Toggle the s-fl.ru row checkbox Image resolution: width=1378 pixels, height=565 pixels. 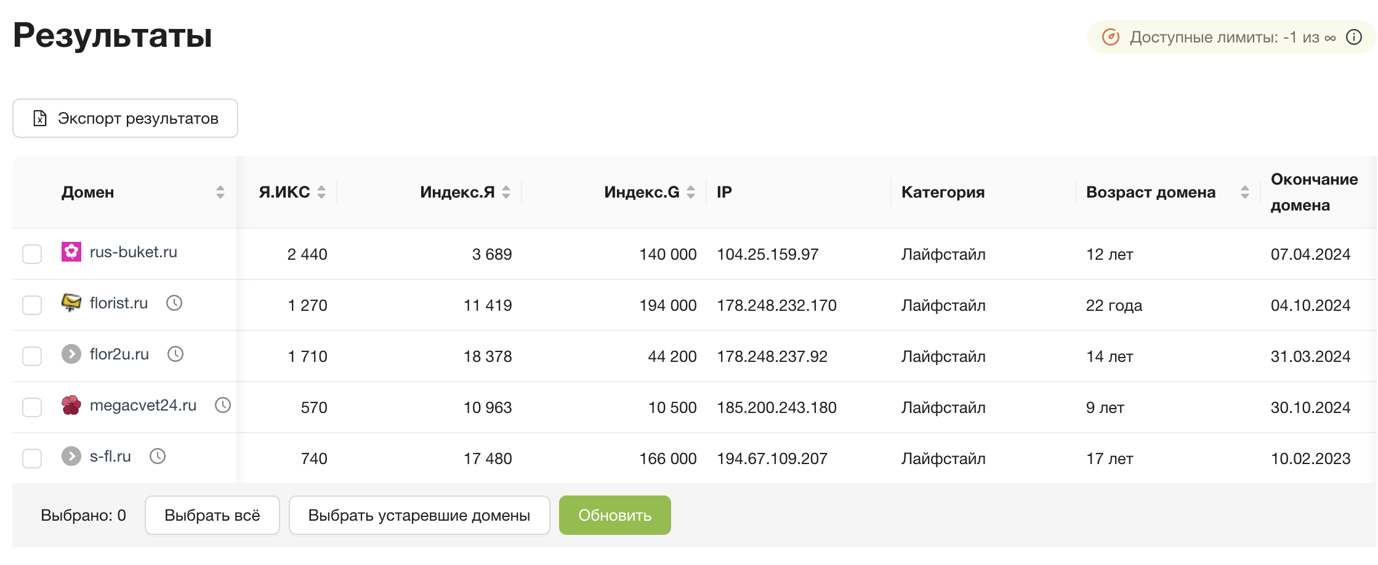pyautogui.click(x=32, y=459)
